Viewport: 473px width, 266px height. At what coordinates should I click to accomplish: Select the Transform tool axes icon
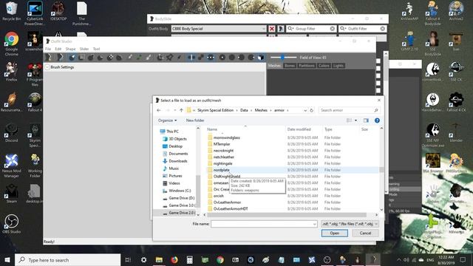pyautogui.click(x=160, y=58)
